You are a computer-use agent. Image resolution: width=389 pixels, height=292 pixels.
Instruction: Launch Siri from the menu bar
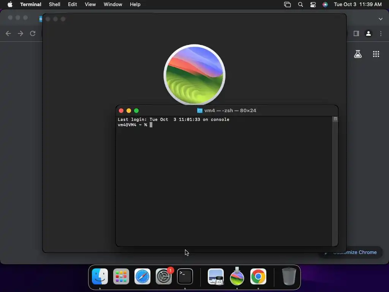pos(325,5)
